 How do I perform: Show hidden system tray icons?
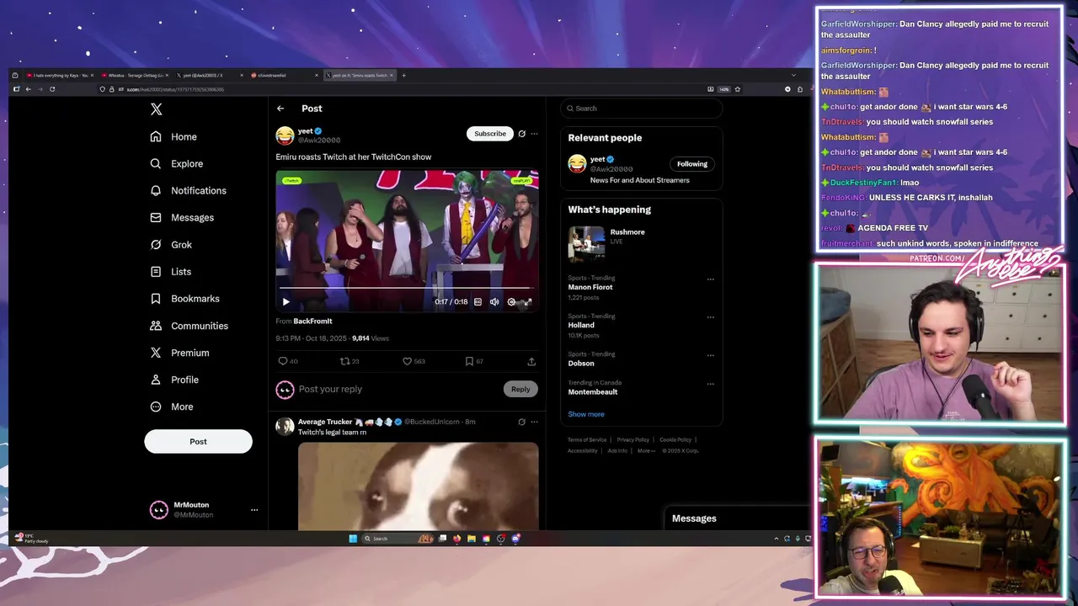[x=776, y=539]
